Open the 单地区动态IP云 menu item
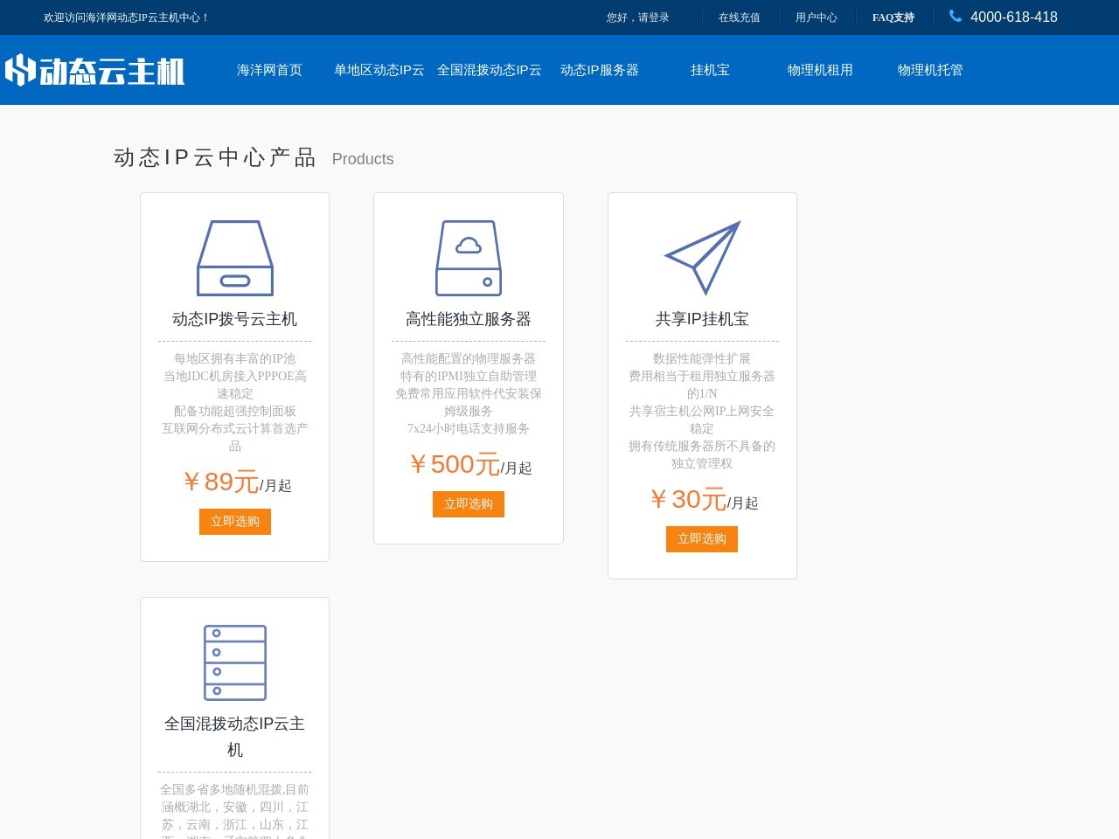Image resolution: width=1119 pixels, height=839 pixels. coord(379,70)
